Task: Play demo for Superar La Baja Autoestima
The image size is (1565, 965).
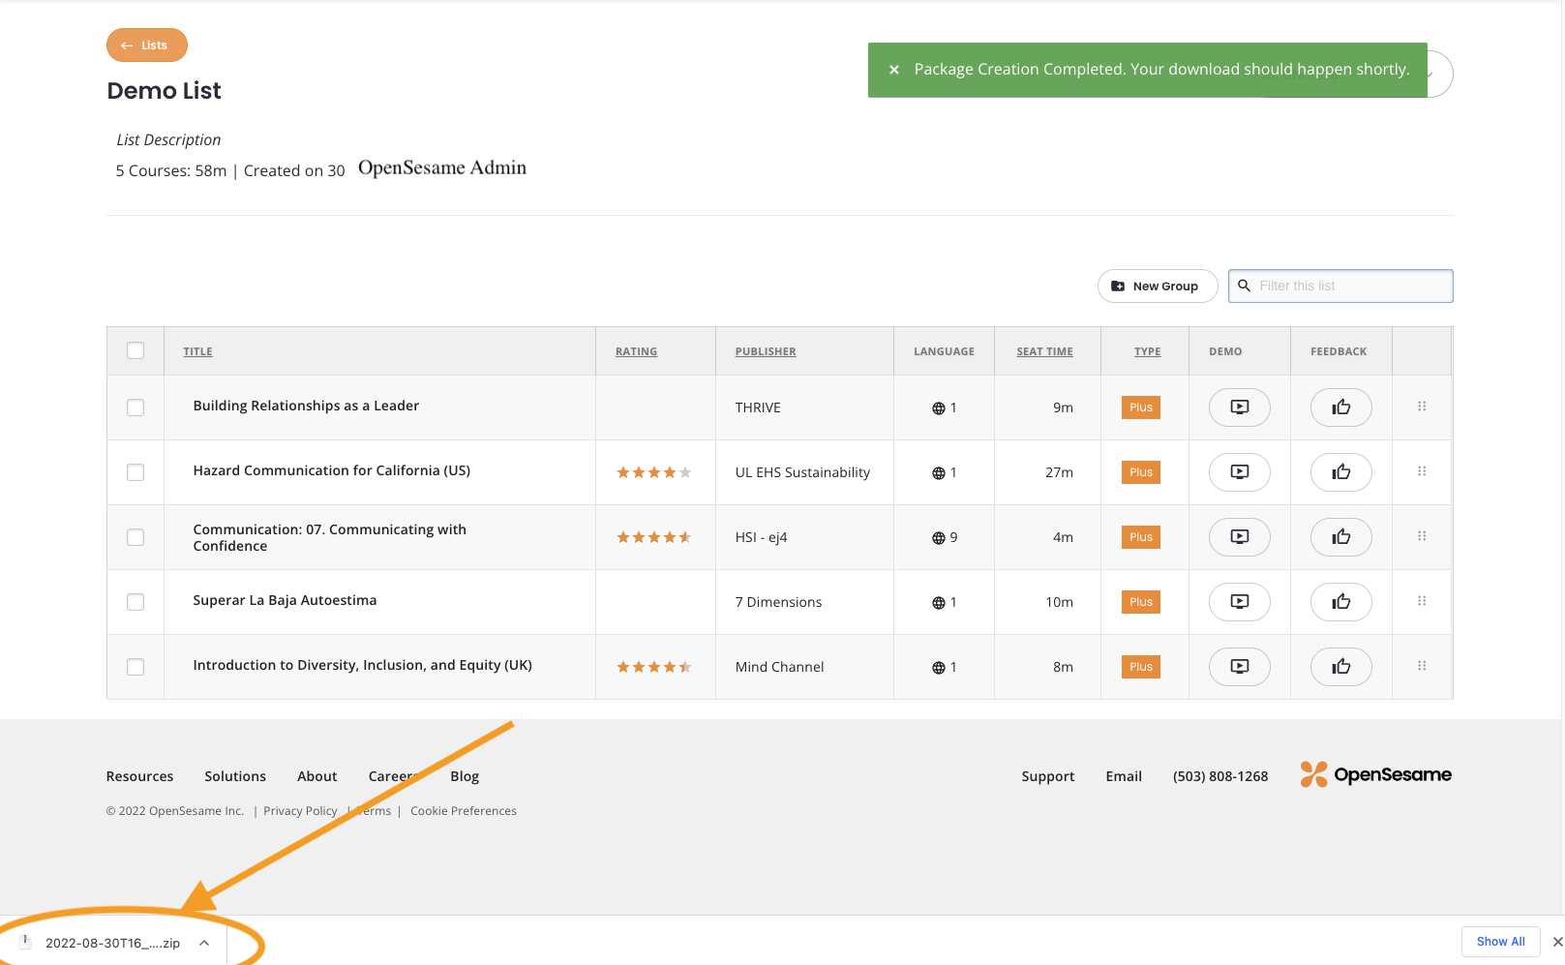Action: tap(1239, 602)
